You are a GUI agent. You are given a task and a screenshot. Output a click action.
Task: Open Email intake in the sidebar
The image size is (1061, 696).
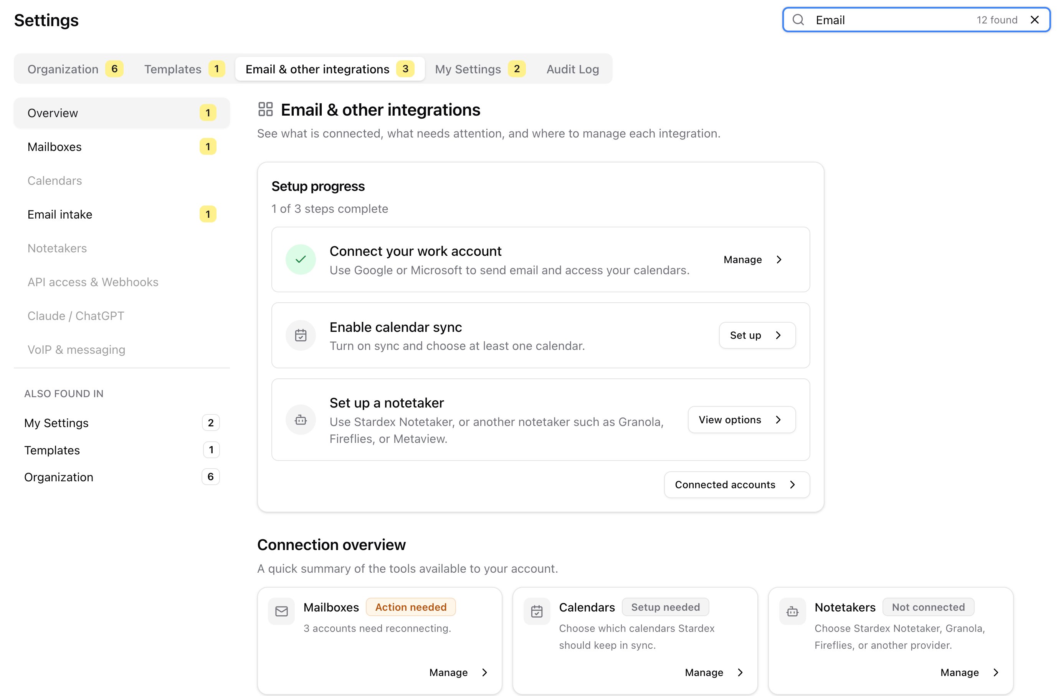point(122,215)
